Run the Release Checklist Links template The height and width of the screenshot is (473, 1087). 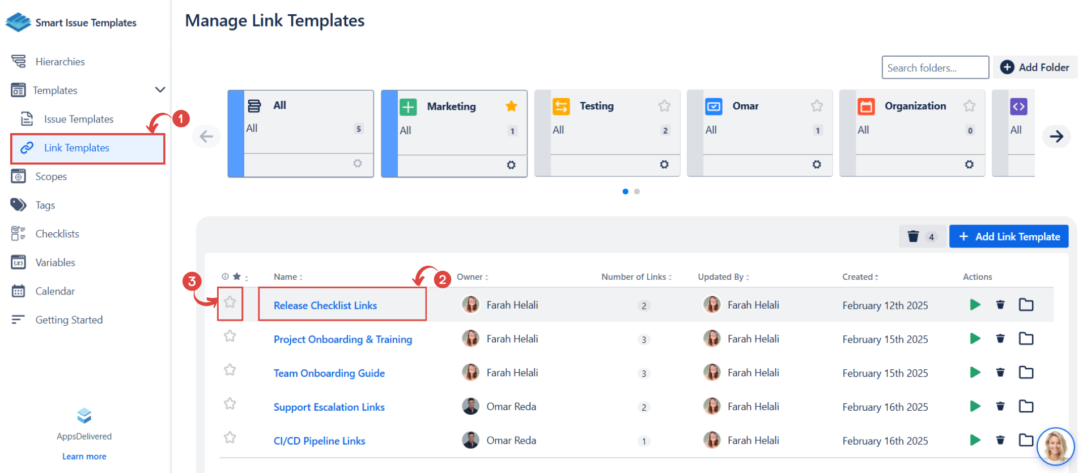(x=975, y=305)
